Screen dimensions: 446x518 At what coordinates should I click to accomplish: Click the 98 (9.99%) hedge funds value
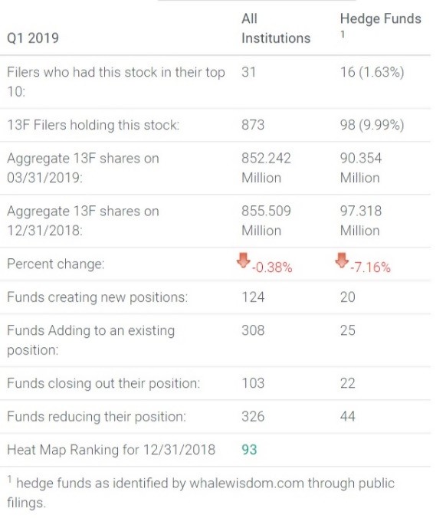[x=372, y=125]
